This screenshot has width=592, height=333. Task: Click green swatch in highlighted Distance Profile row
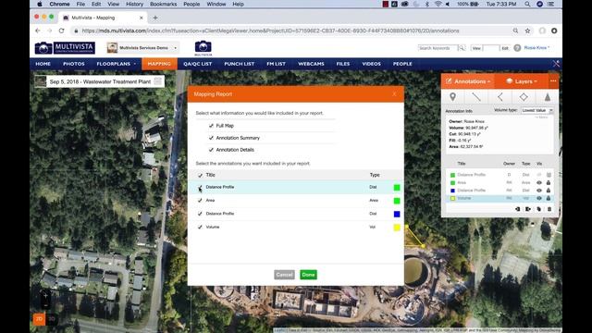pyautogui.click(x=397, y=187)
